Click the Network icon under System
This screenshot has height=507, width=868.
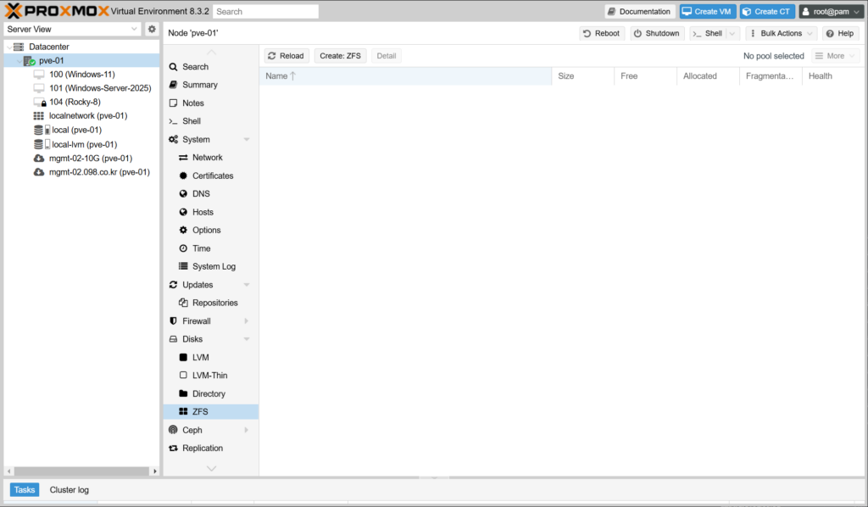click(184, 158)
